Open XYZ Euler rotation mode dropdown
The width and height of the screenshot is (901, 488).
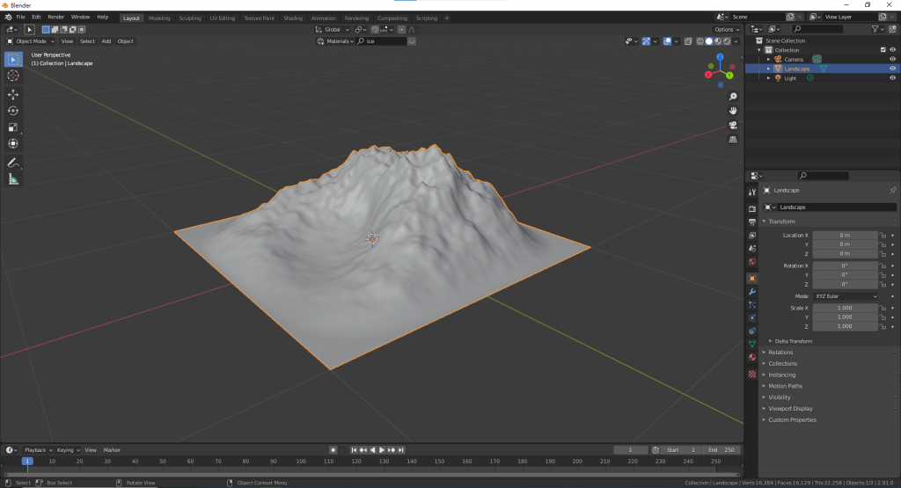846,296
